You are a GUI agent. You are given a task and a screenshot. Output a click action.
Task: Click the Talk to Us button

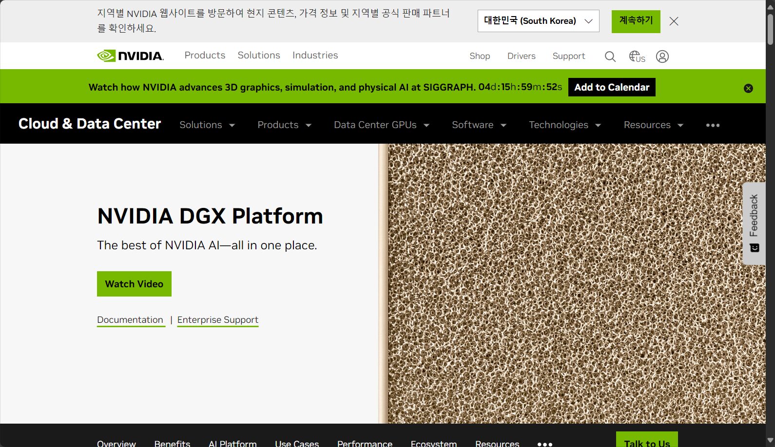pos(647,440)
